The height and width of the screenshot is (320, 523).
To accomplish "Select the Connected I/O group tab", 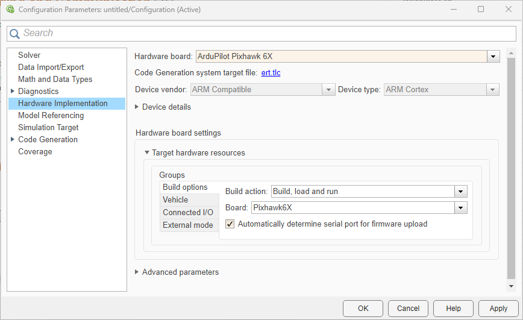I will (x=187, y=213).
